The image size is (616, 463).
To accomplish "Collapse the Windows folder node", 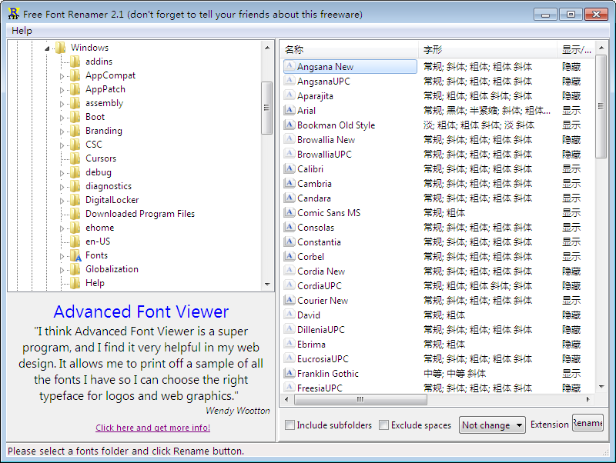I will pos(47,48).
